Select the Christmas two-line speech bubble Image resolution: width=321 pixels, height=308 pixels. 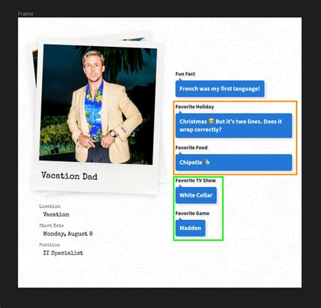[x=234, y=126]
